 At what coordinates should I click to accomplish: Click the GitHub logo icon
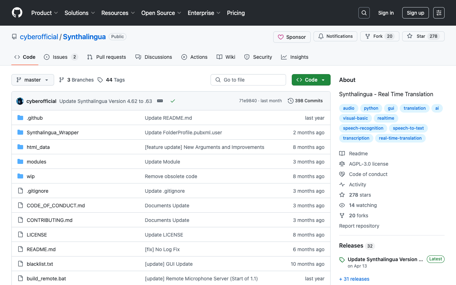[x=17, y=13]
